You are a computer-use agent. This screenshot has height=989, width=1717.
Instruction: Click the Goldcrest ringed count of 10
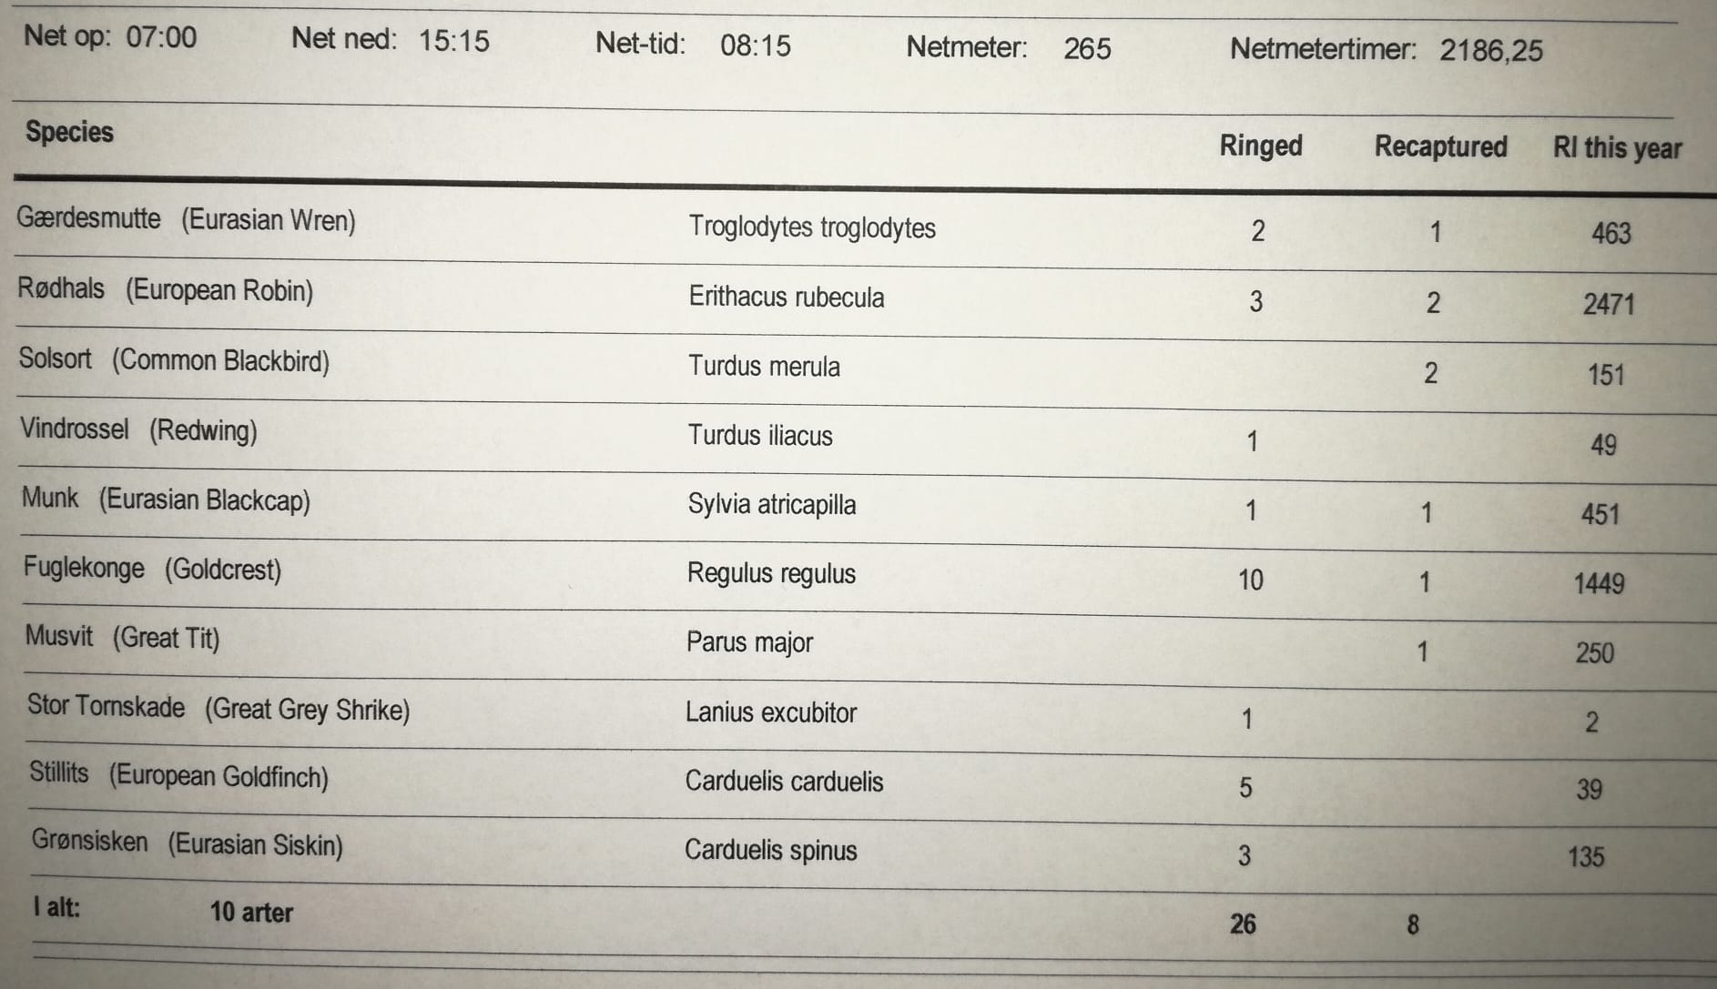pos(1250,580)
